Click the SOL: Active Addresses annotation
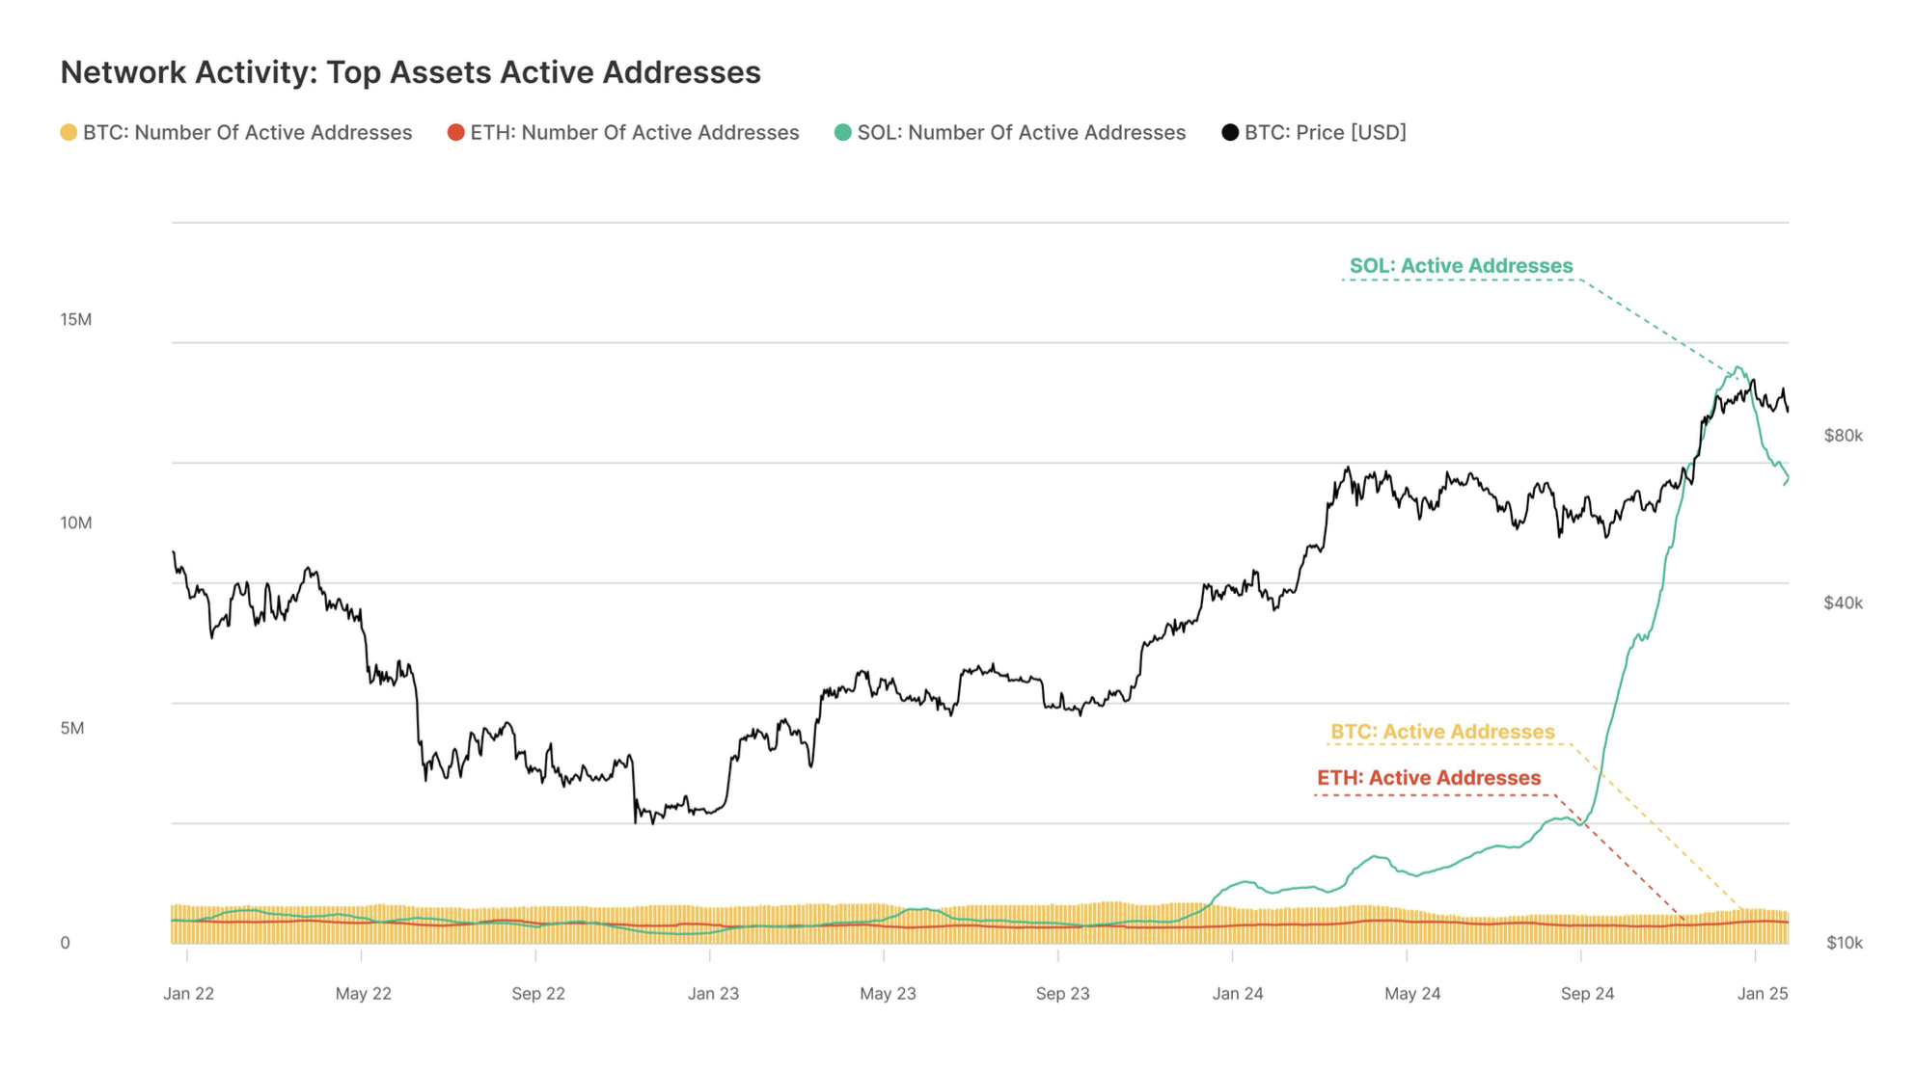 (x=1461, y=266)
